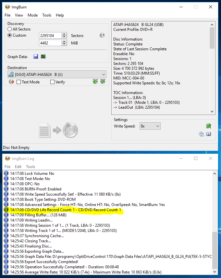The height and width of the screenshot is (278, 221).
Task: Select the 'Operation Successfully Completed!' log line
Action: (x=64, y=267)
